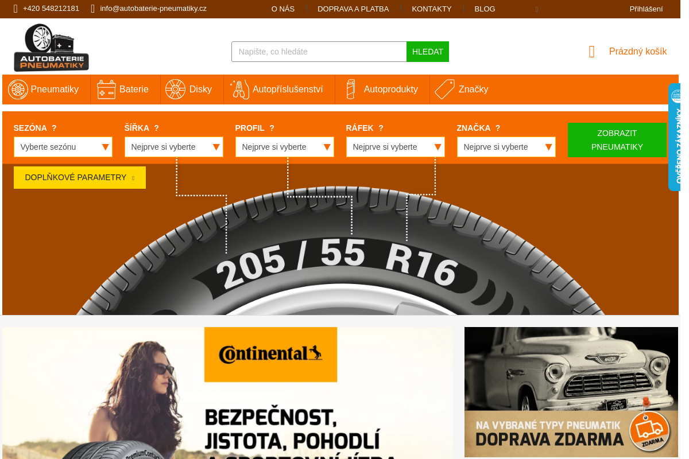Focus the search input field

[319, 52]
